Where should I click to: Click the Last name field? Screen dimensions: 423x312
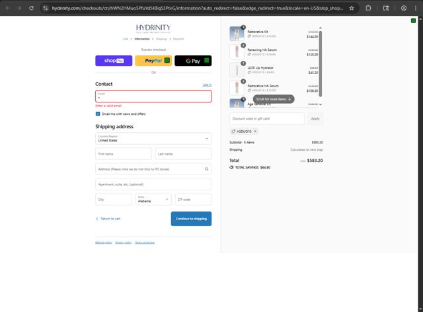(183, 154)
